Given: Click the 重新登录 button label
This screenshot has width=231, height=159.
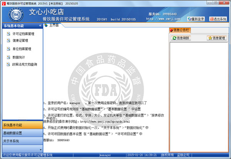Looking at the screenshot, I should 198,19.
